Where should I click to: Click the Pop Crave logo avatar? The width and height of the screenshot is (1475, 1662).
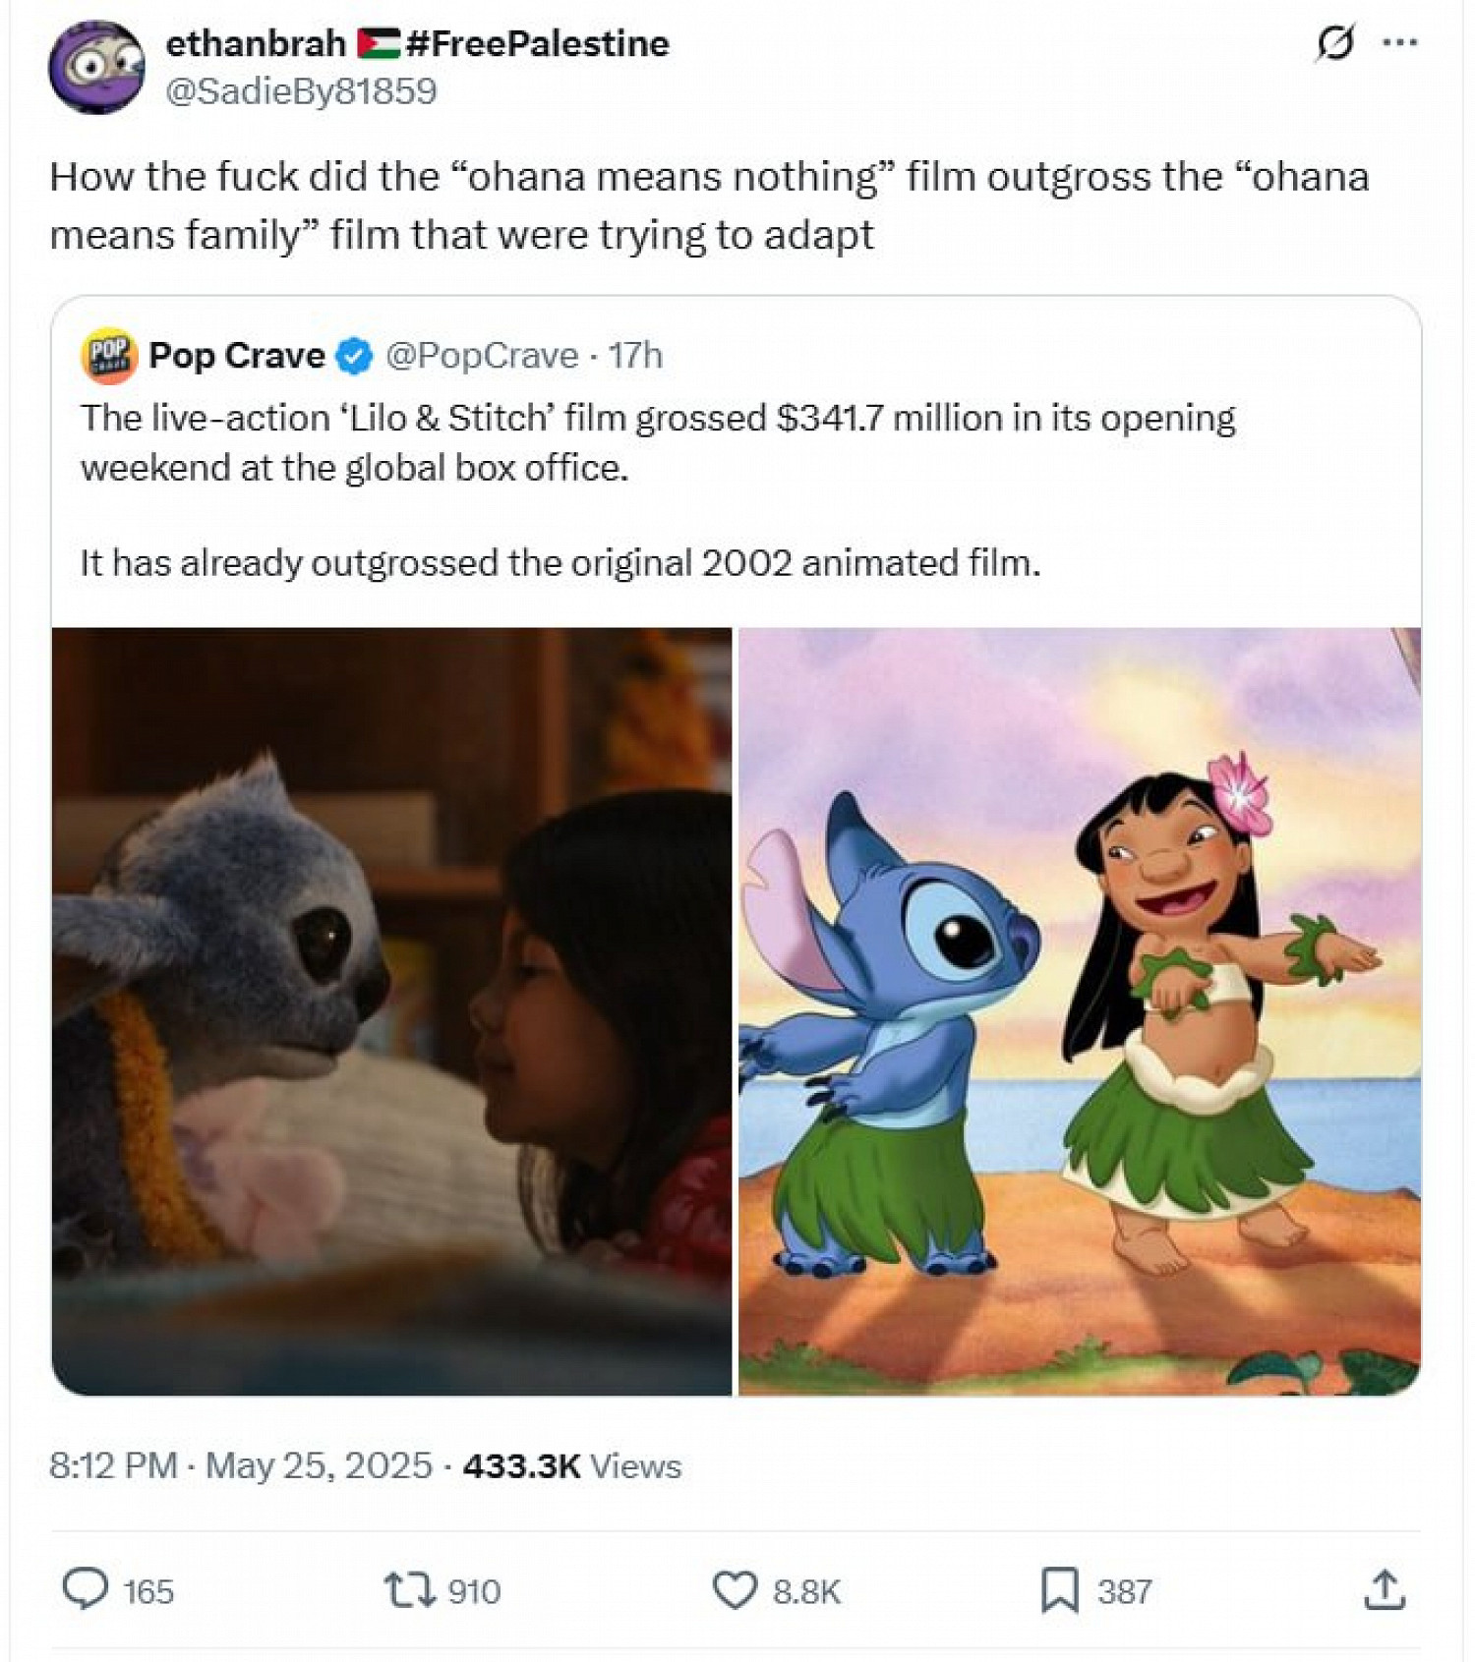(x=108, y=355)
